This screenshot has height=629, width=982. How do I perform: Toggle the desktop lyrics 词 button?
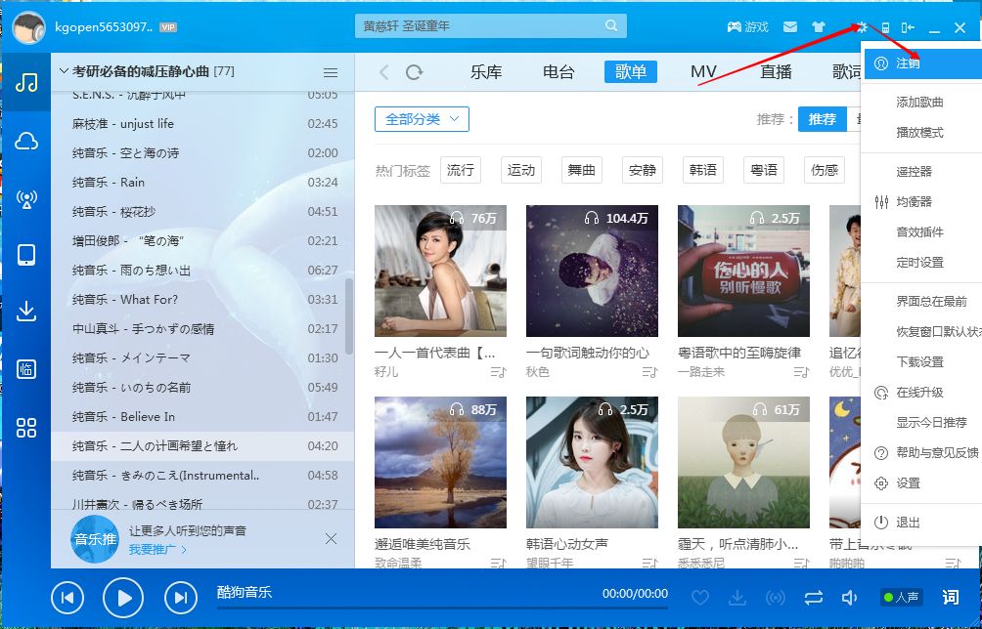[950, 597]
